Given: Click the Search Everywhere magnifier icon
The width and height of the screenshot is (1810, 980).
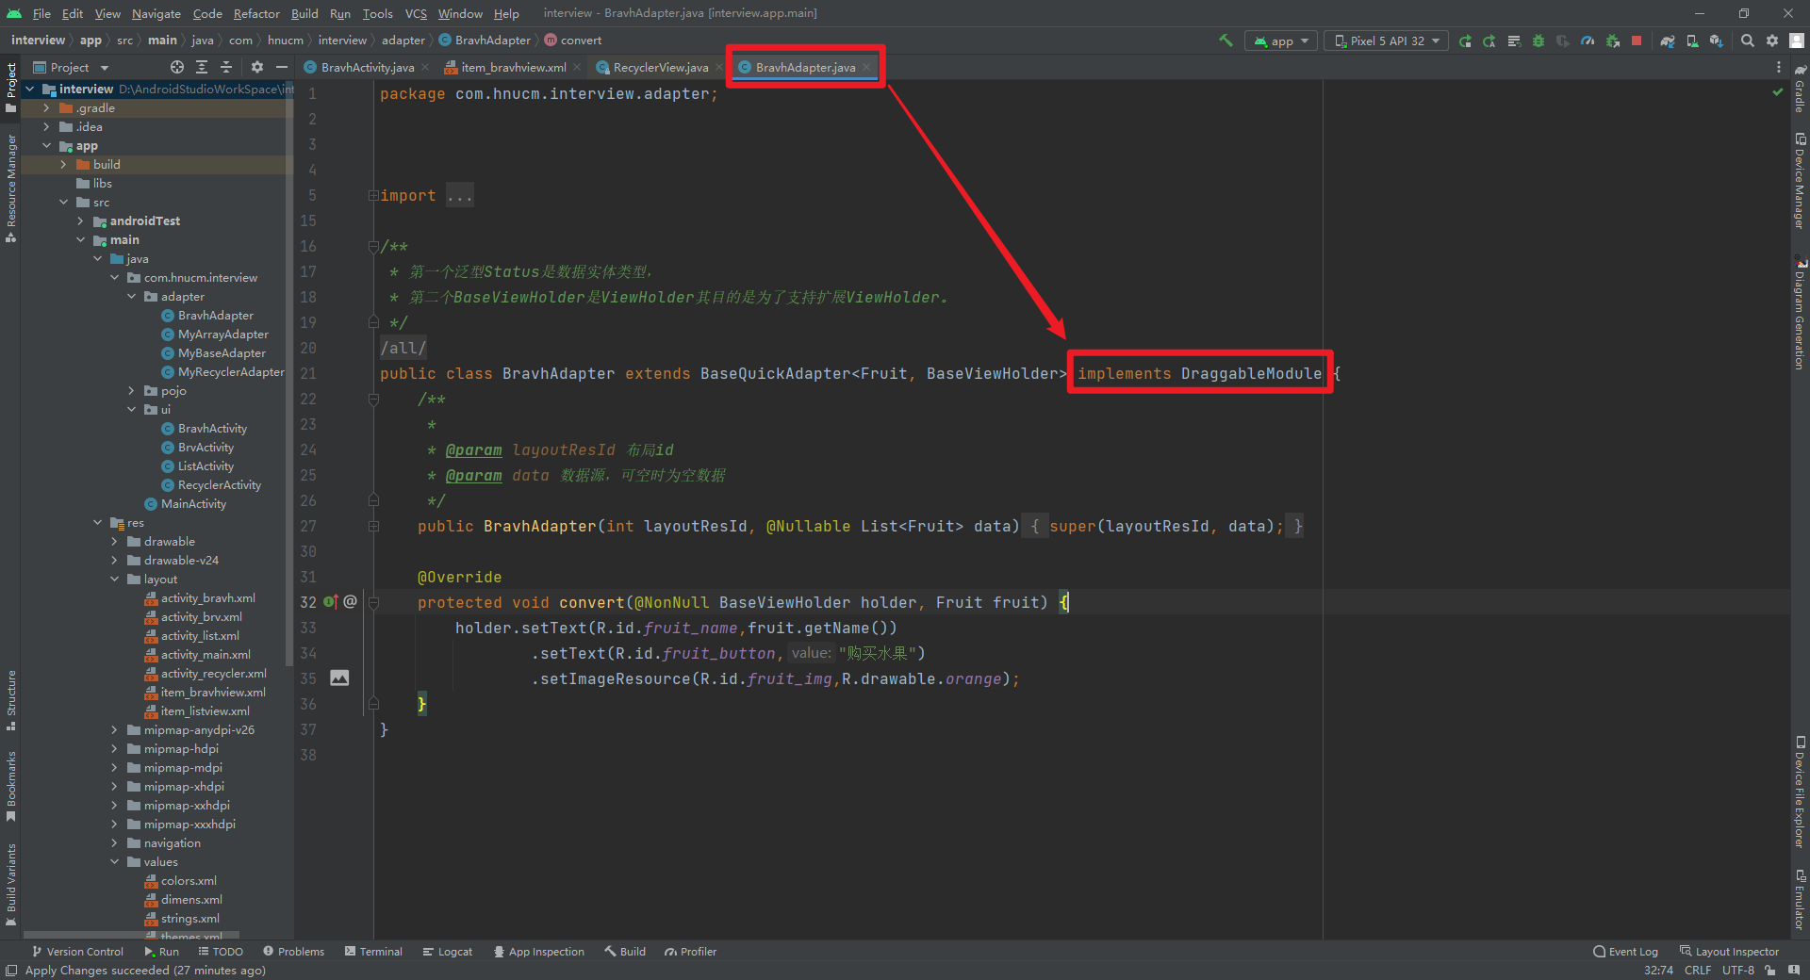Looking at the screenshot, I should 1748,41.
